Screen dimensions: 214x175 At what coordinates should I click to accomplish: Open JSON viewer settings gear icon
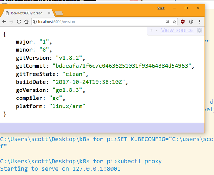199,30
